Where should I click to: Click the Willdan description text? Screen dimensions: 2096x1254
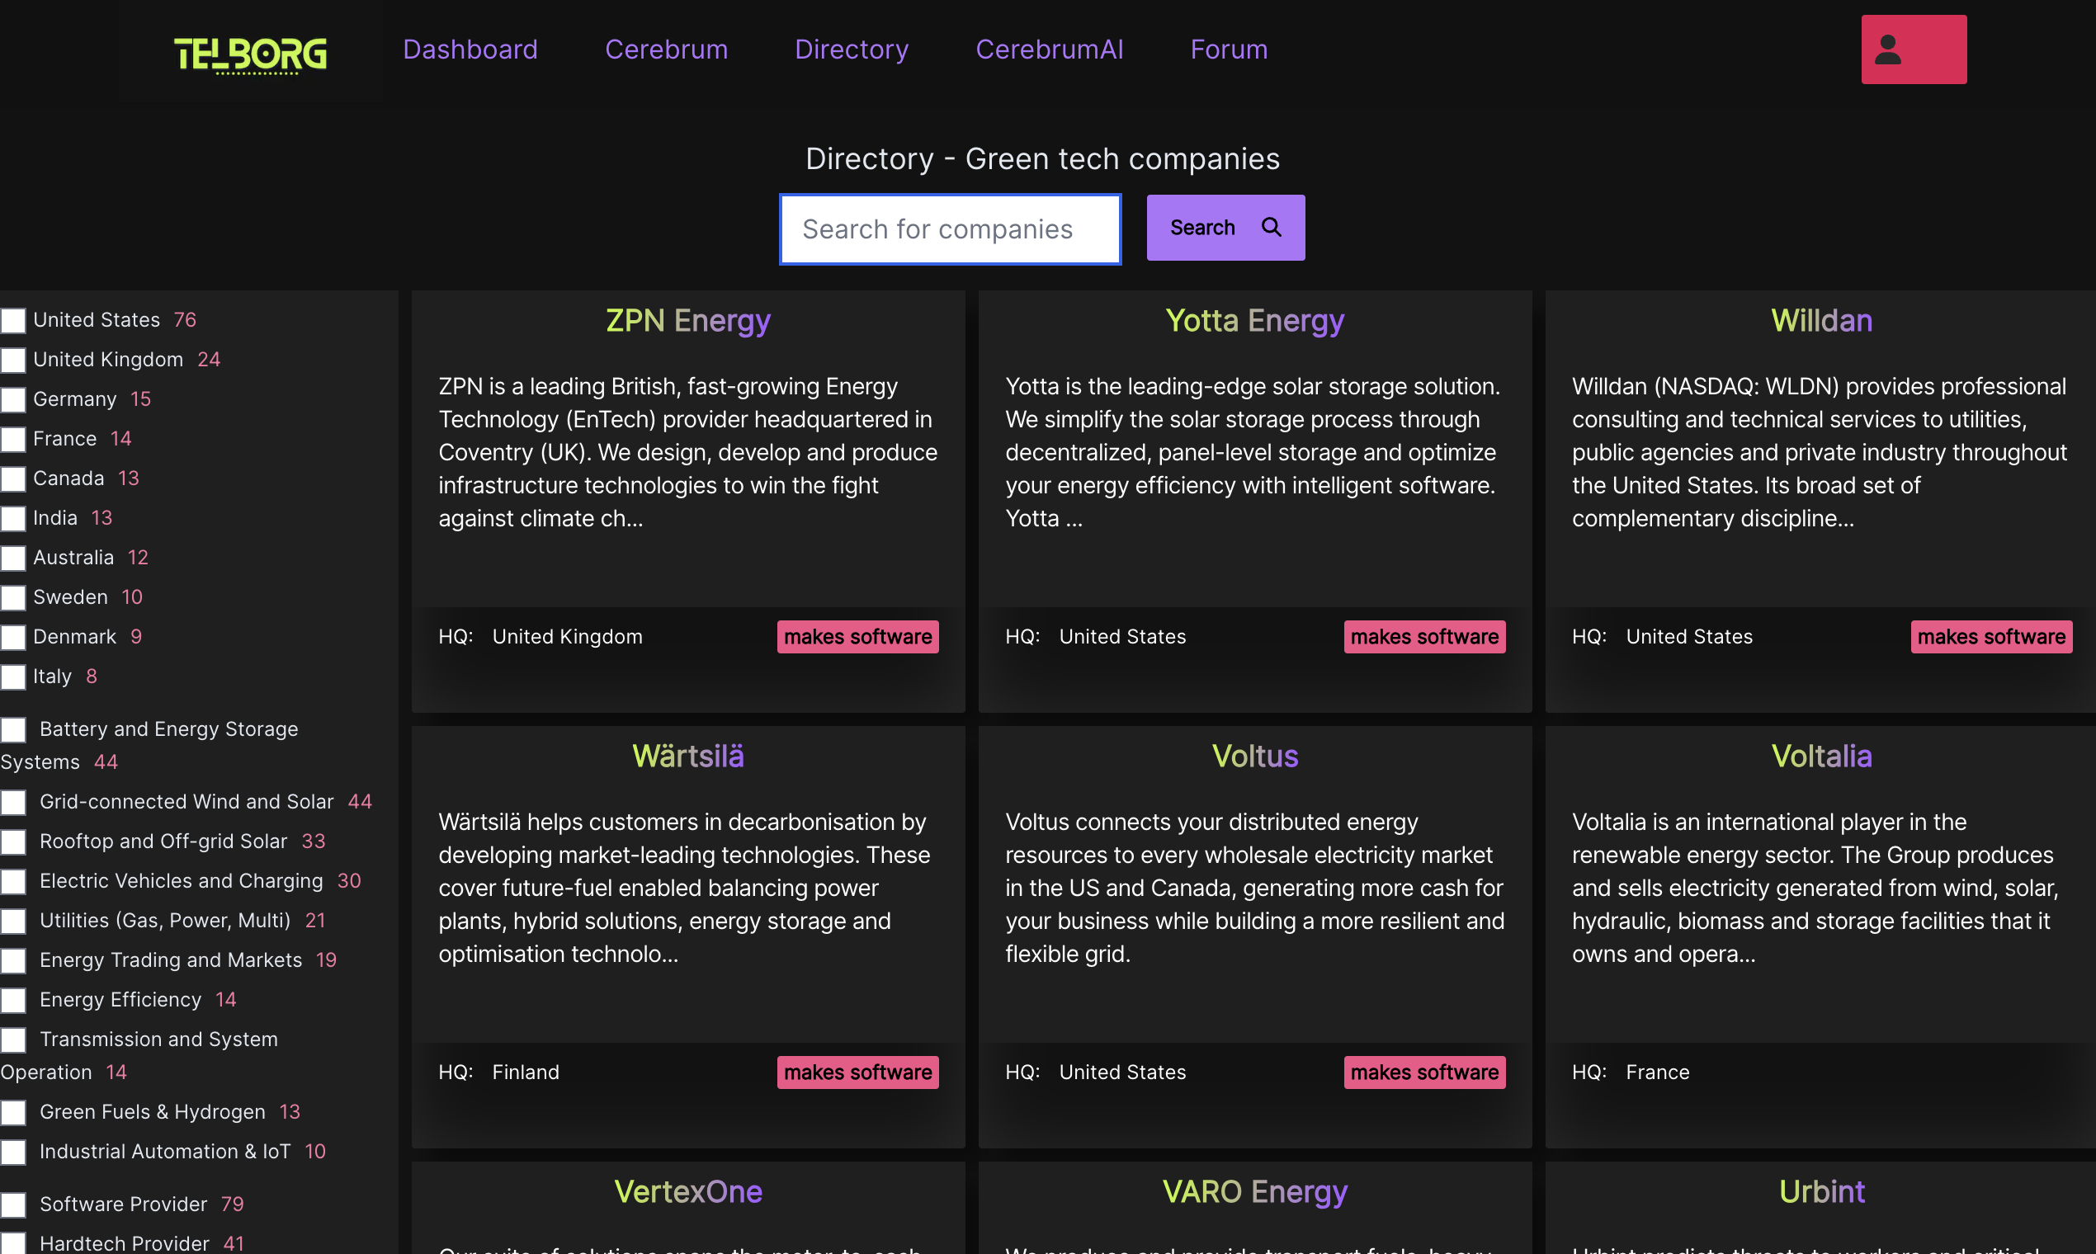coord(1819,452)
